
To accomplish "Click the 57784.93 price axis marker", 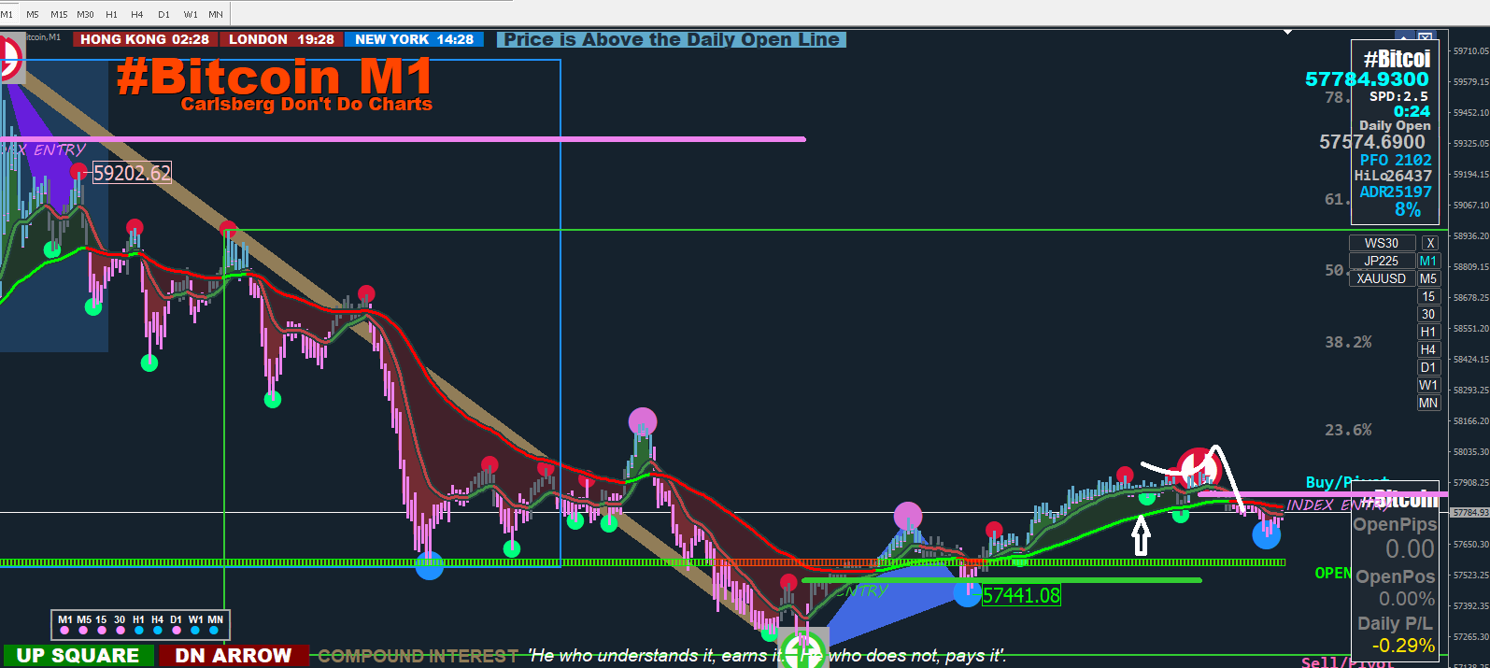I will click(1470, 512).
